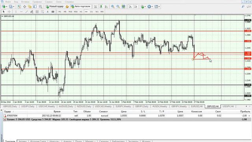Select the H4 timeframe button
252x142 pixels.
(86, 12)
